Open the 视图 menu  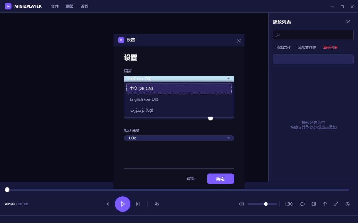coord(70,6)
